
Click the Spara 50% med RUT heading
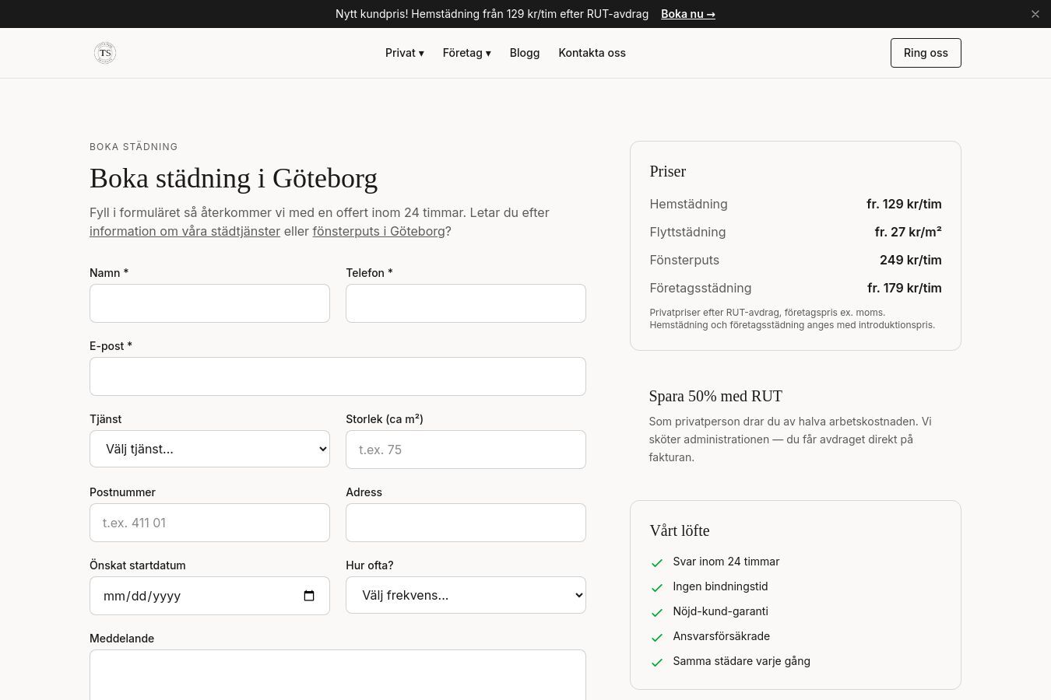pyautogui.click(x=715, y=396)
